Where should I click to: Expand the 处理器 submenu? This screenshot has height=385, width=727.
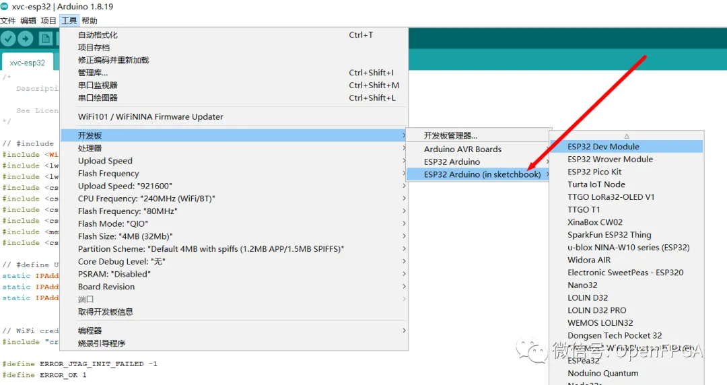(234, 148)
